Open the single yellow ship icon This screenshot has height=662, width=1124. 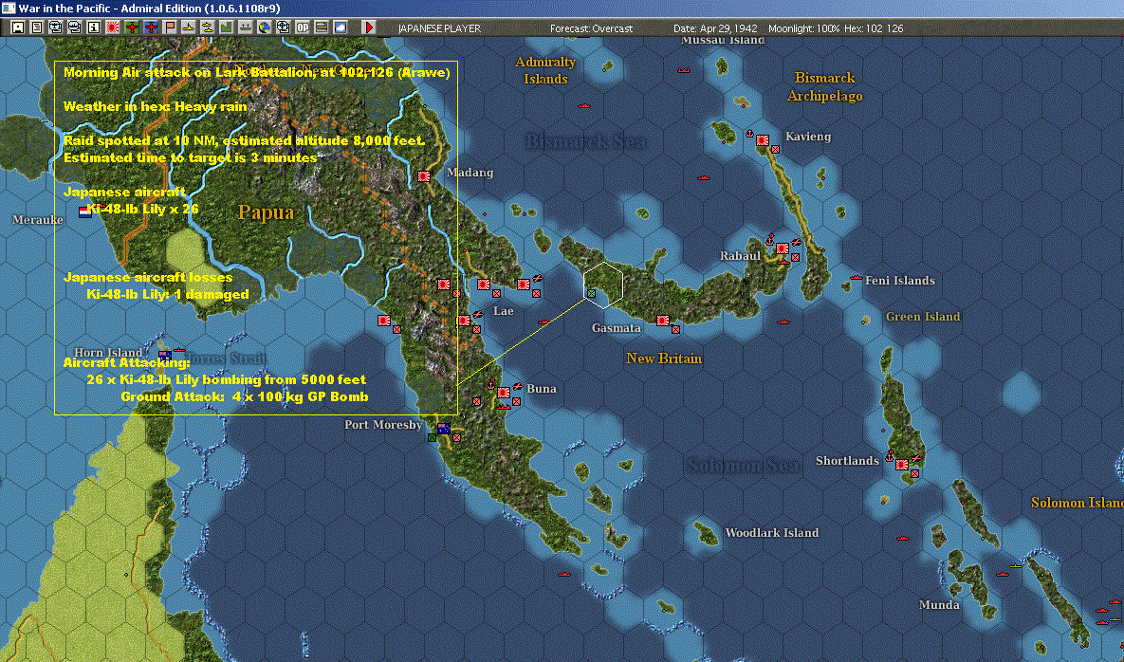click(189, 28)
